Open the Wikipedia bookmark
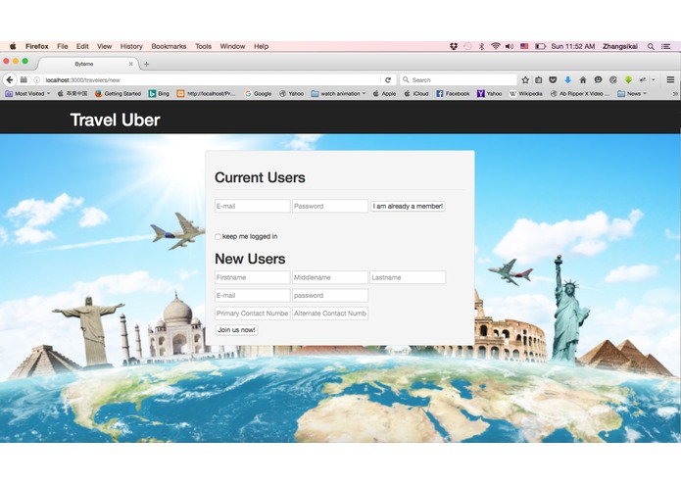 pyautogui.click(x=526, y=93)
